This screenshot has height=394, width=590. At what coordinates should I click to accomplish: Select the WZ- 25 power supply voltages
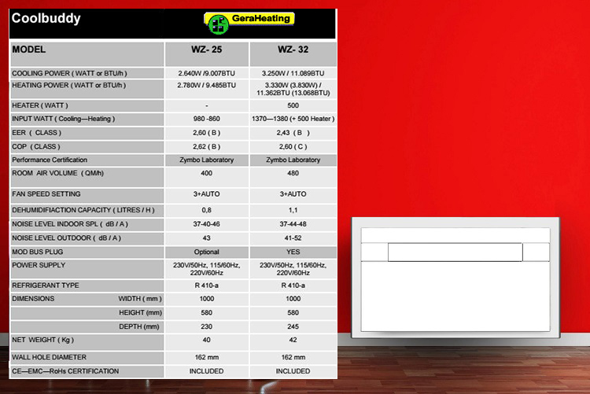207,269
